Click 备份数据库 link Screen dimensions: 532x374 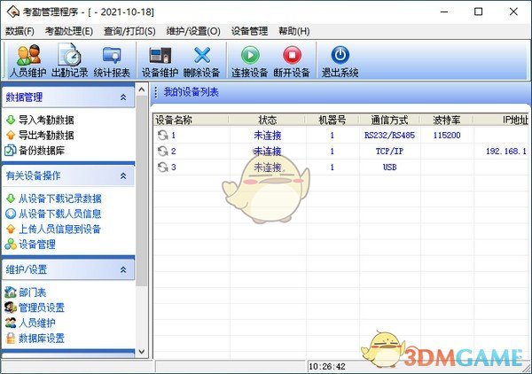pos(42,151)
